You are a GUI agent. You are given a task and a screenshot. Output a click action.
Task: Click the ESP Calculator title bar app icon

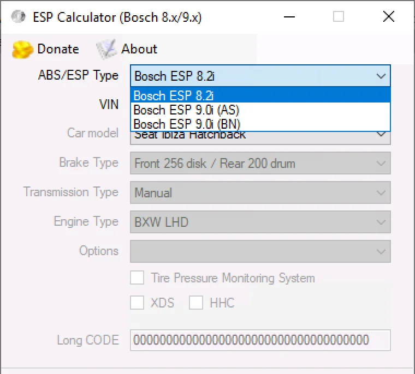[x=19, y=17]
